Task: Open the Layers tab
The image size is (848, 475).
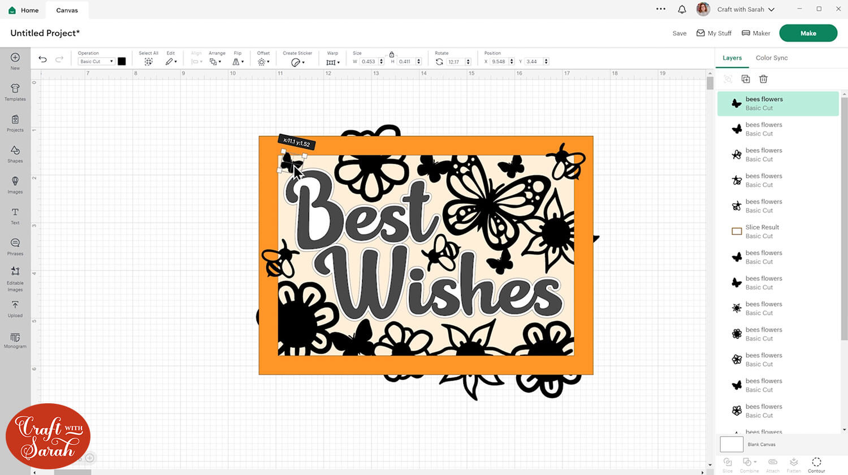Action: coord(732,58)
